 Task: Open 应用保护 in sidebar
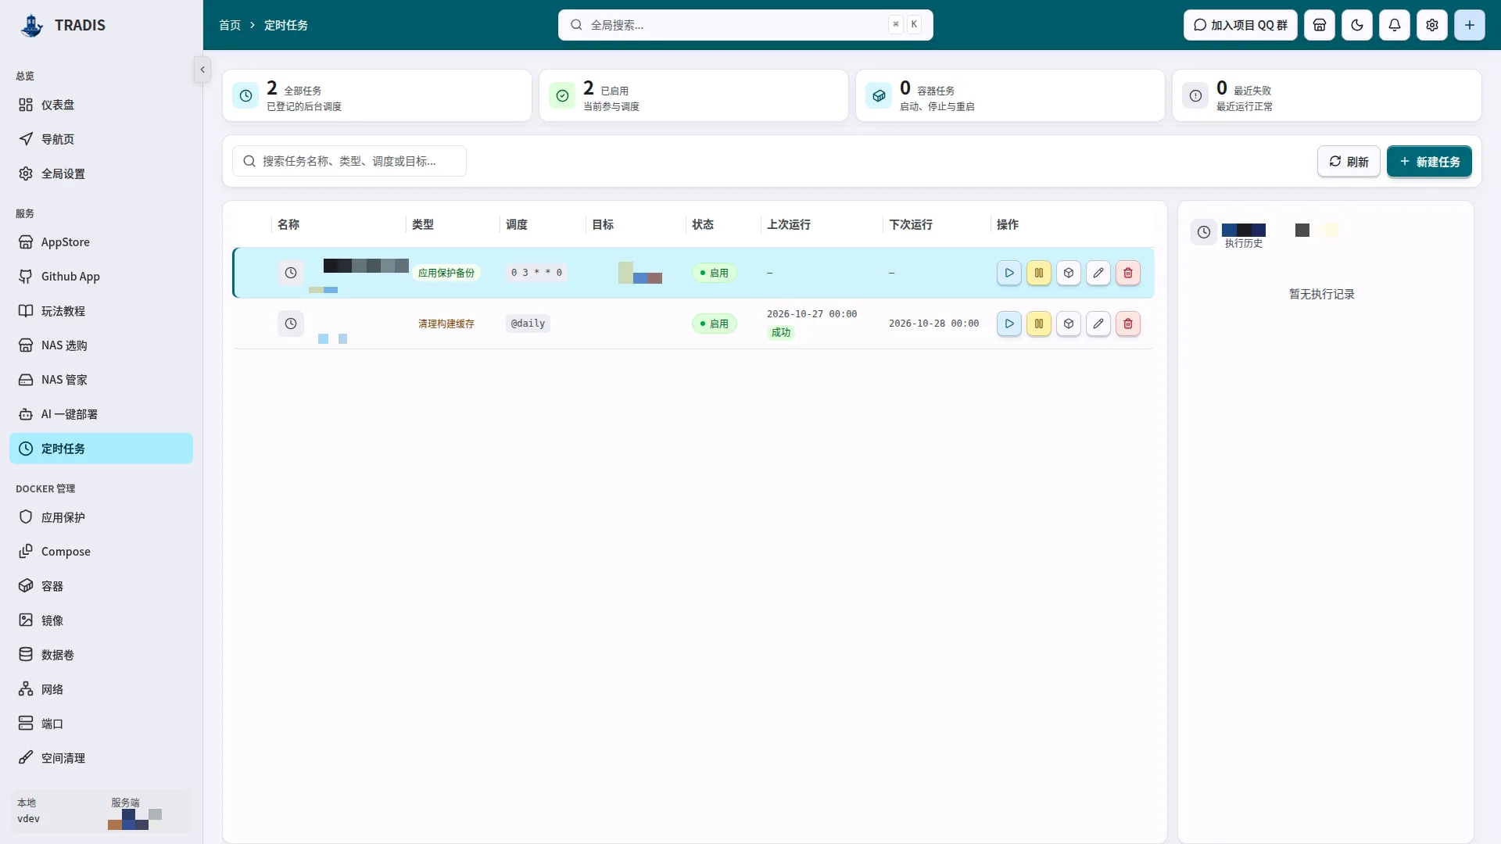[x=101, y=517]
